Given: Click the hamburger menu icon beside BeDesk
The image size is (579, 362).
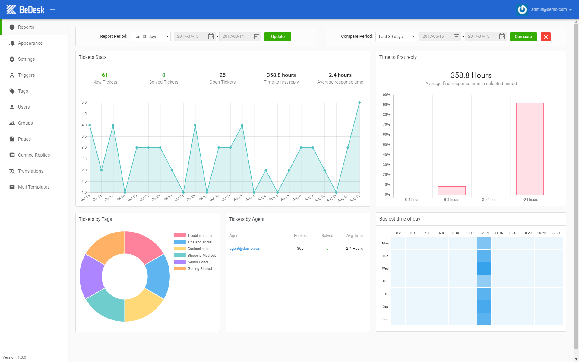Looking at the screenshot, I should pyautogui.click(x=53, y=10).
